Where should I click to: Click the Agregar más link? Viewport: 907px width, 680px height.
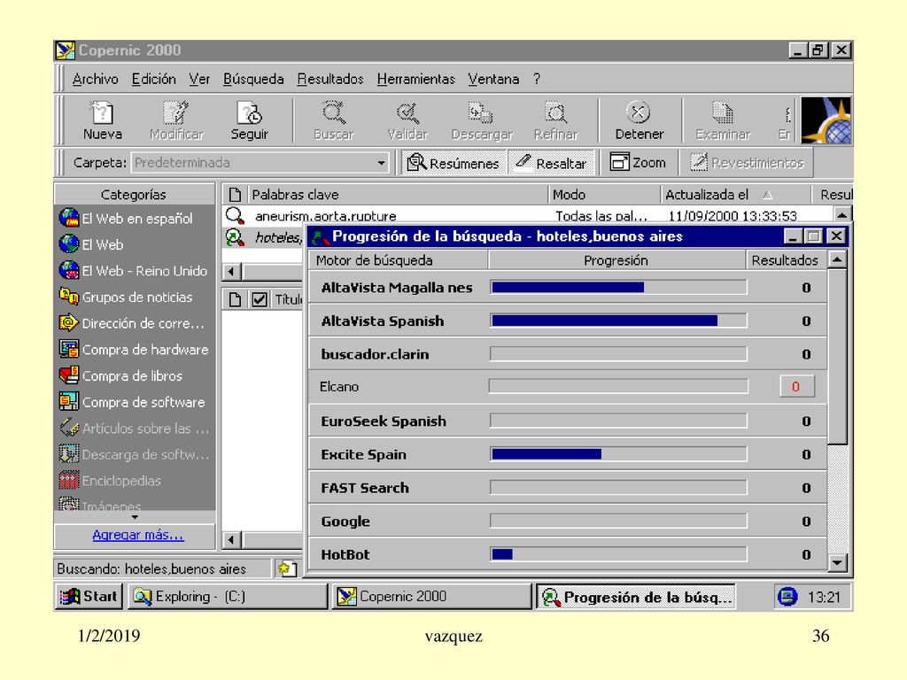point(137,535)
